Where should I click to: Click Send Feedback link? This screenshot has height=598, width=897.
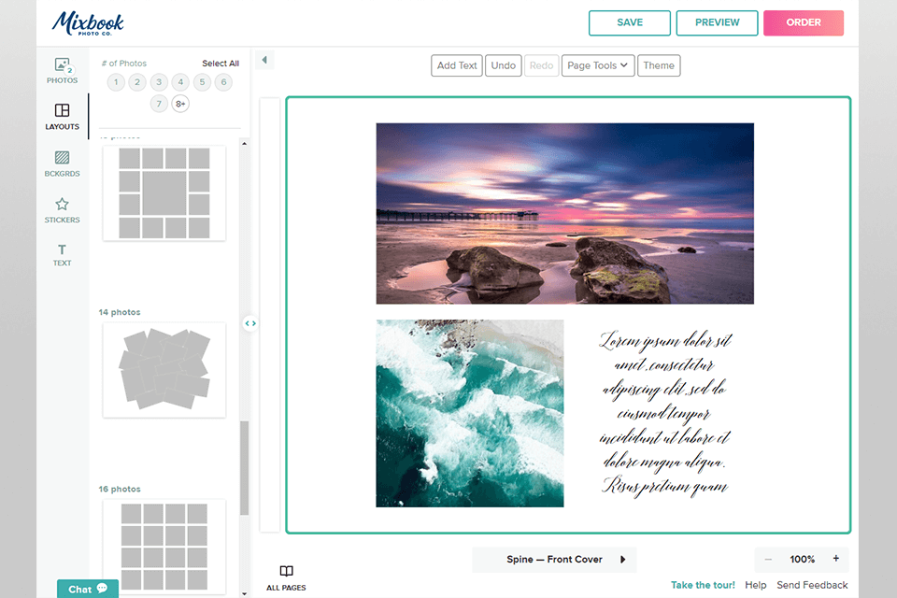pyautogui.click(x=812, y=585)
